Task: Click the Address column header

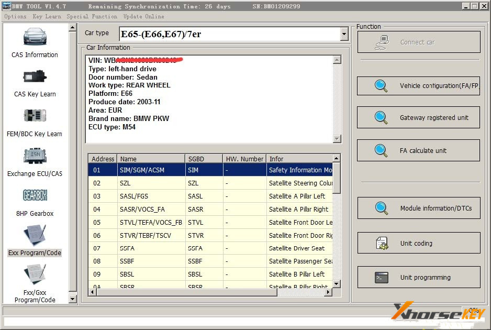Action: click(x=103, y=159)
